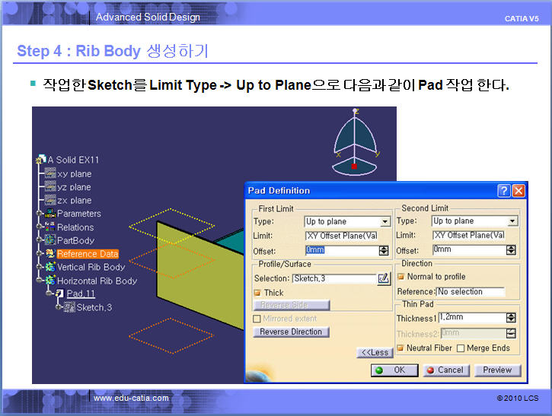Select Vertical Rib Body in tree
This screenshot has height=416, width=552.
(91, 267)
